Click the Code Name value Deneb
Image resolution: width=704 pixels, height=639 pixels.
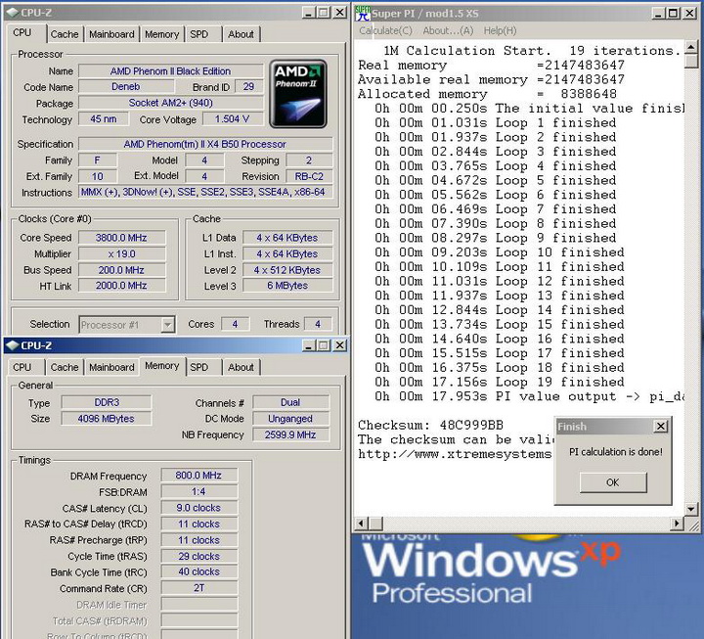click(x=126, y=87)
